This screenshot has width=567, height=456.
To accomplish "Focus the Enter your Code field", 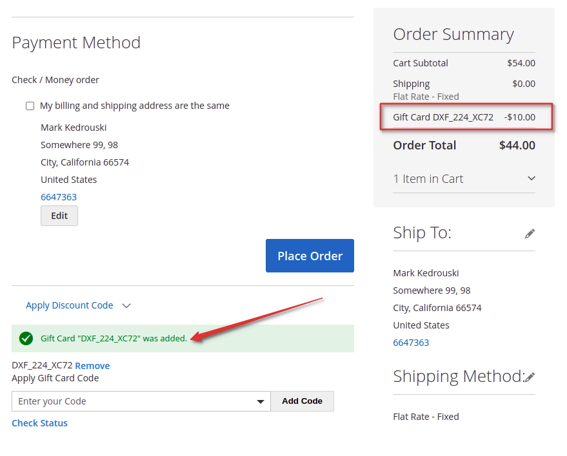I will [141, 401].
